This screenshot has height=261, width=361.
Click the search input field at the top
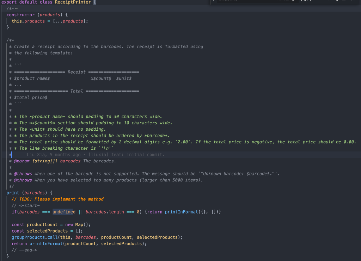tap(240, 1)
